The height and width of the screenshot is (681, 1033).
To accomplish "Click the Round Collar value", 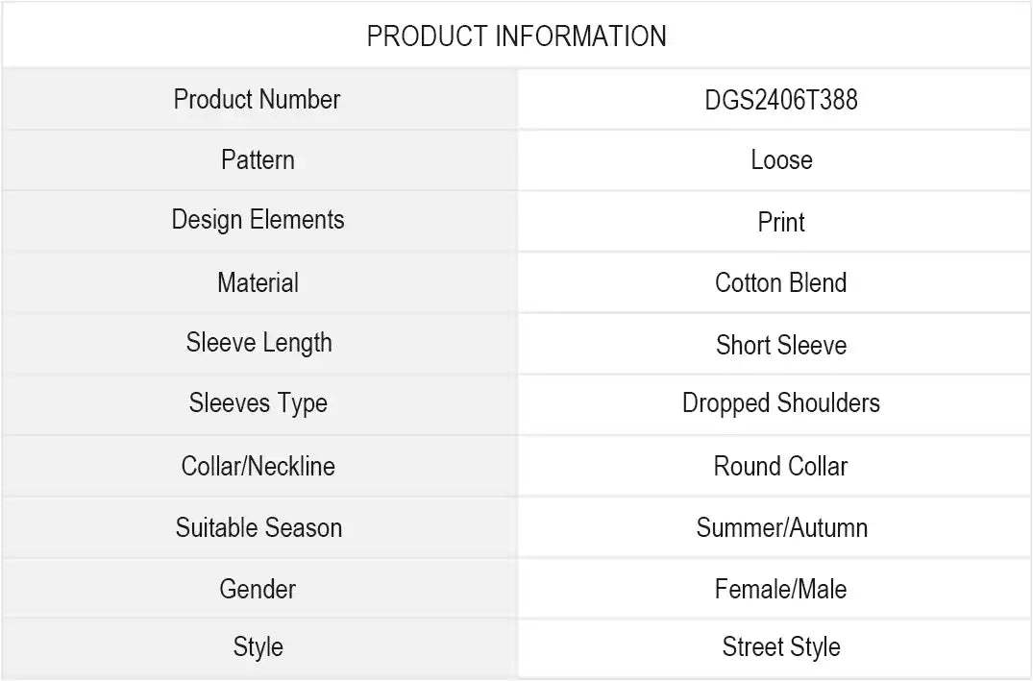I will (x=780, y=467).
